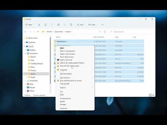
Task: Expand the Quick access node
Action: tap(24, 38)
